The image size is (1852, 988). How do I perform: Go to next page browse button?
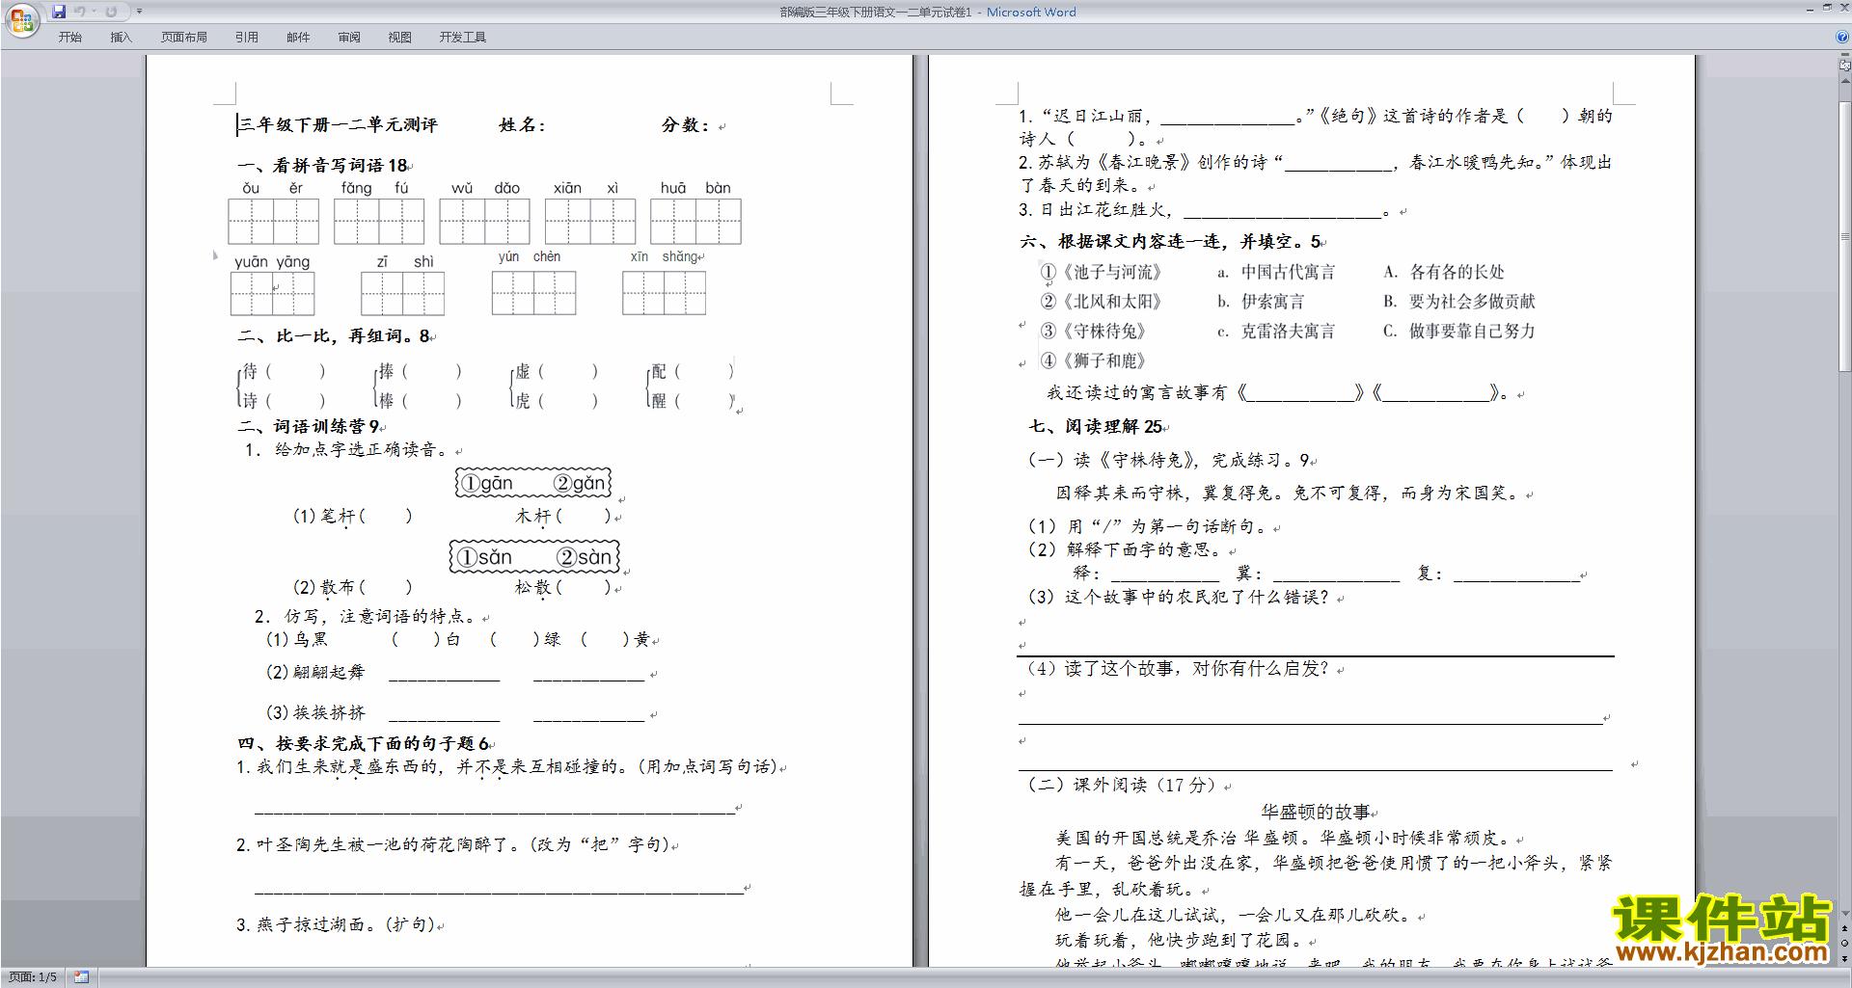[1844, 958]
